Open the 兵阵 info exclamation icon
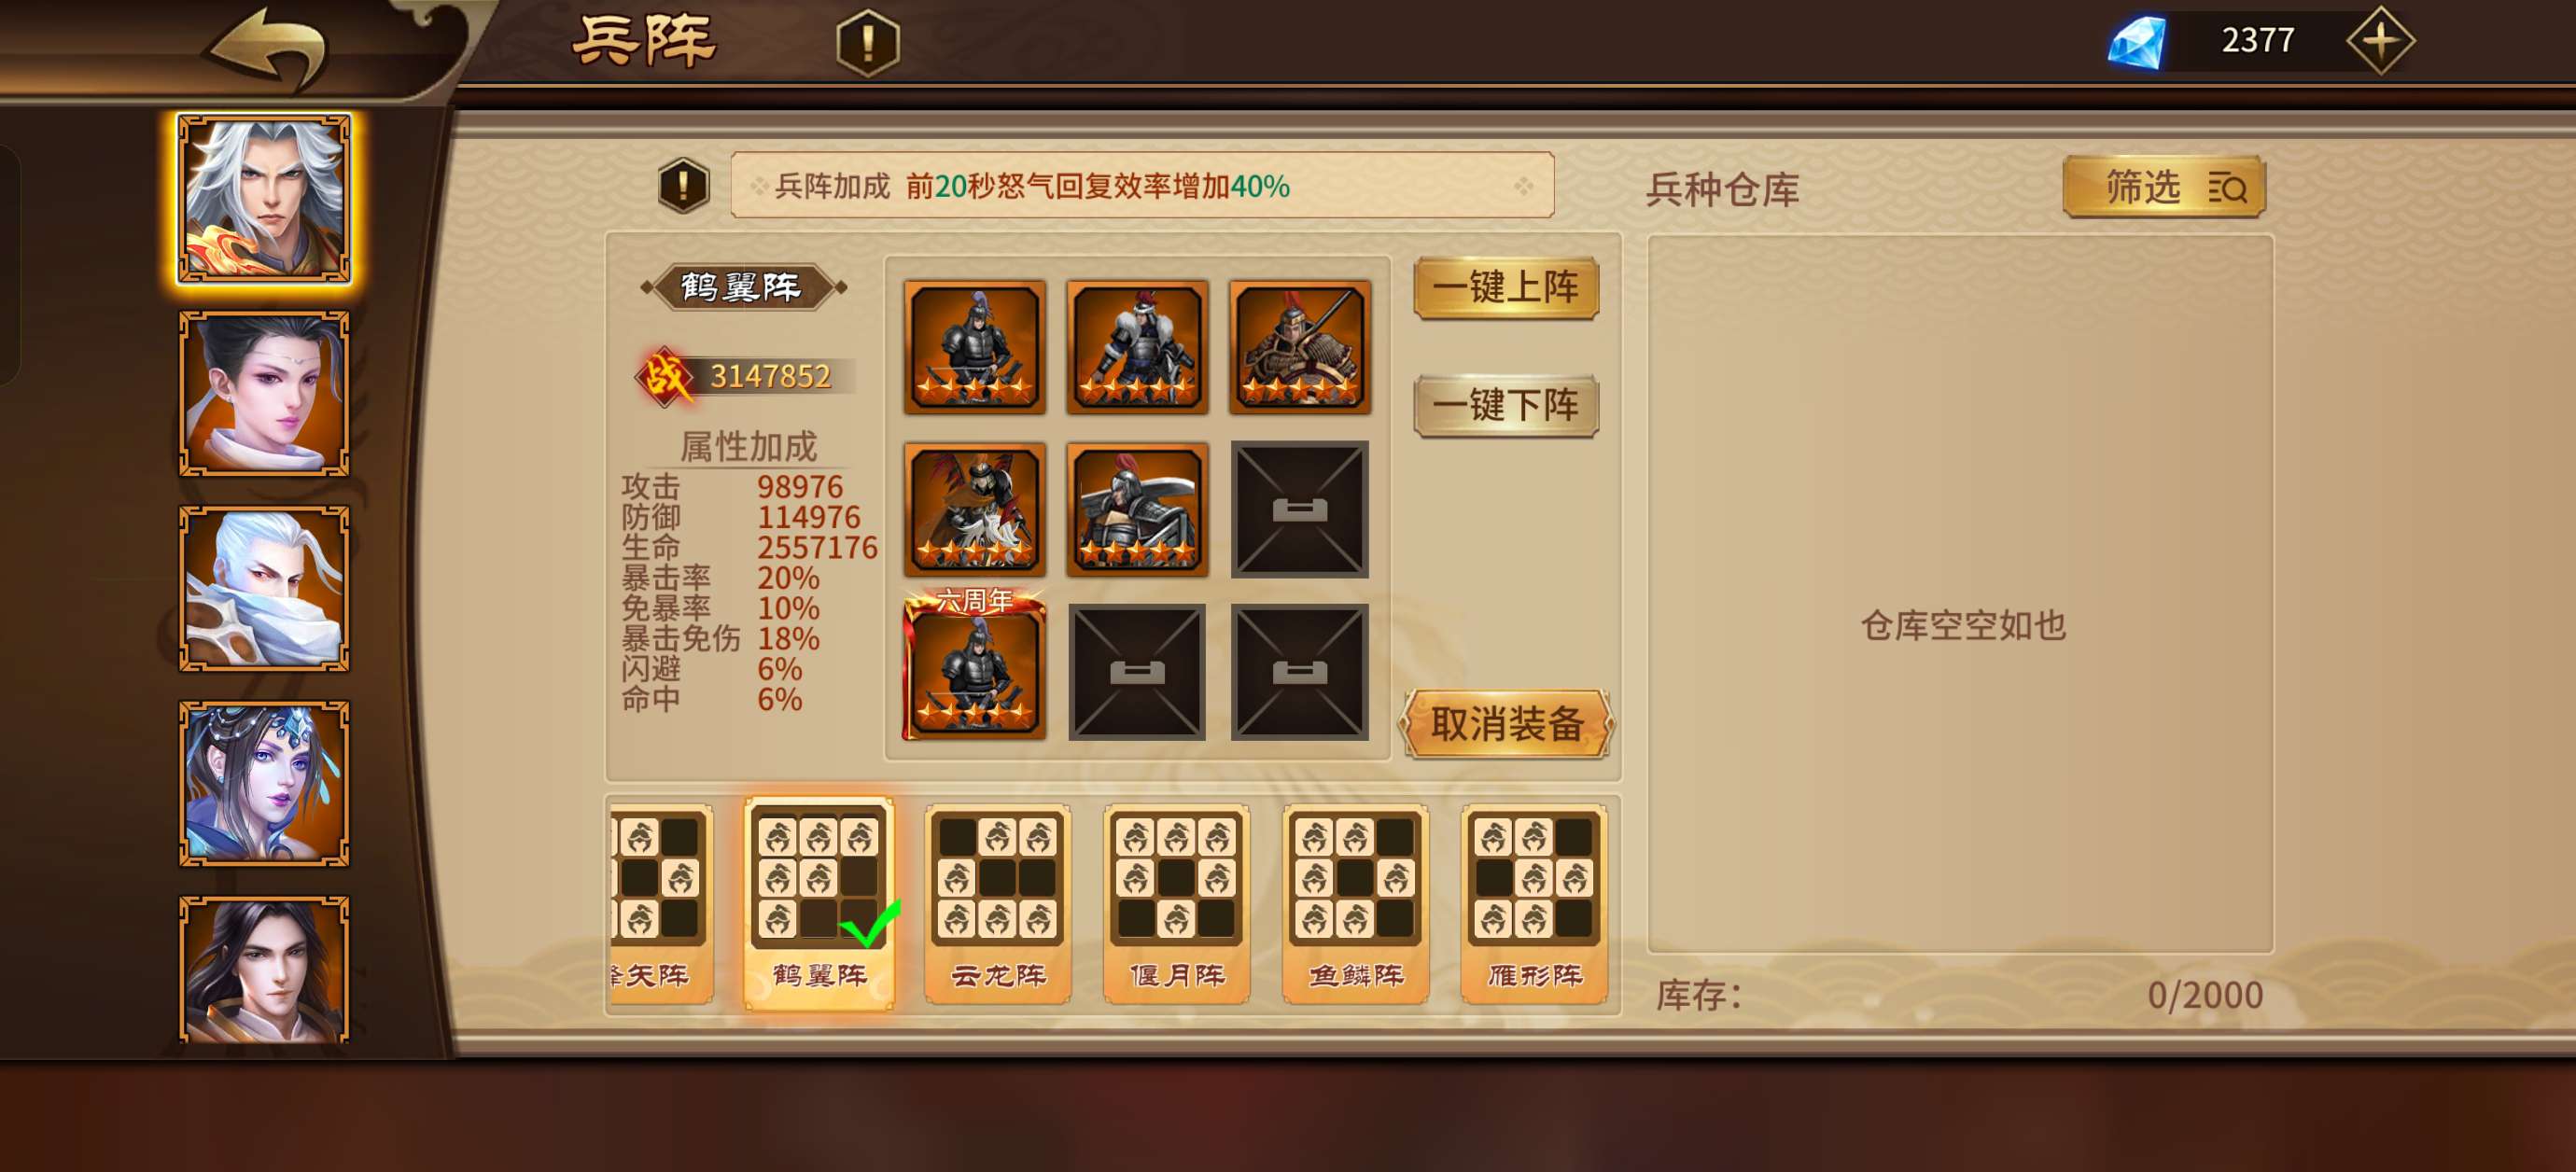The height and width of the screenshot is (1172, 2576). pyautogui.click(x=867, y=43)
